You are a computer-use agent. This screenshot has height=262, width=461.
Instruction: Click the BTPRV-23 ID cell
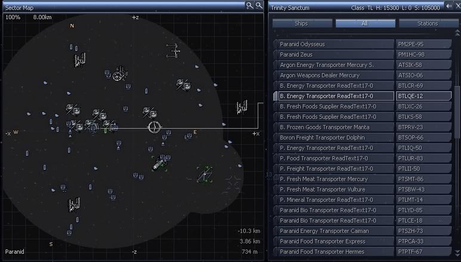coord(423,127)
